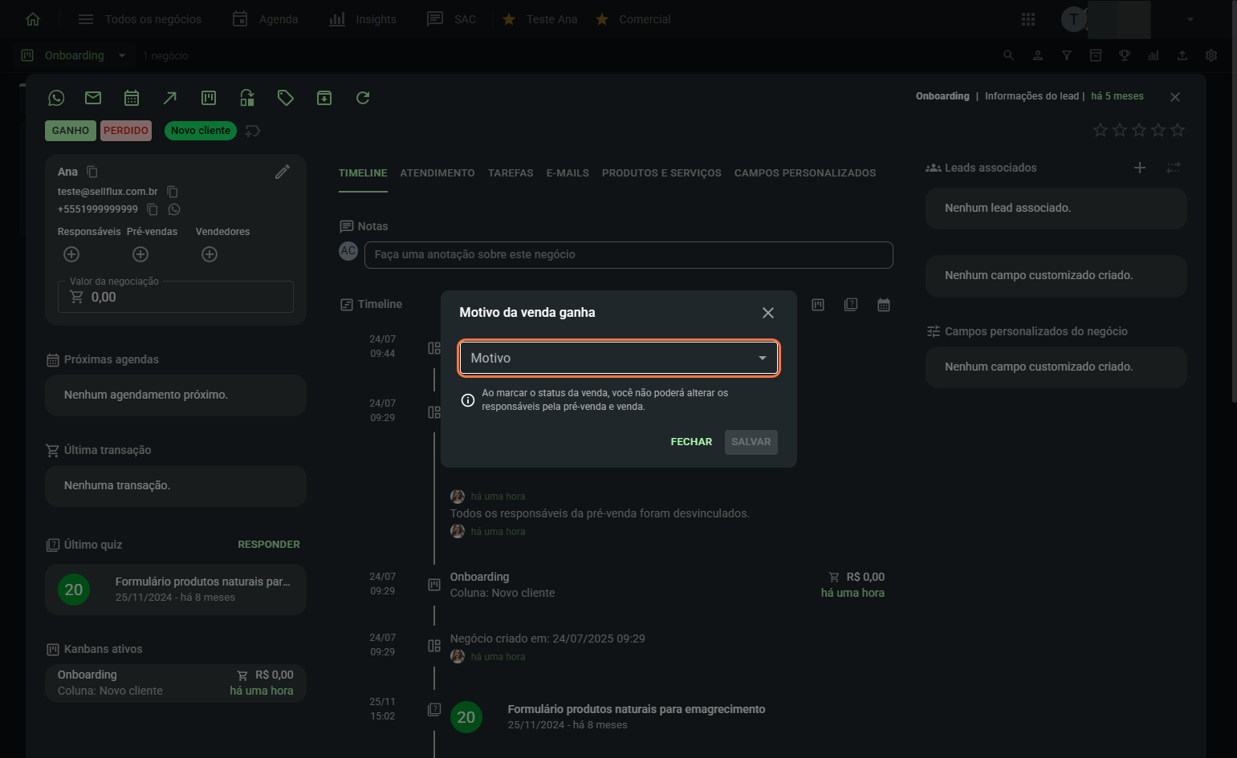Click the notes field 'Faça uma anotação'
Screen dimensions: 1237x758
point(629,255)
